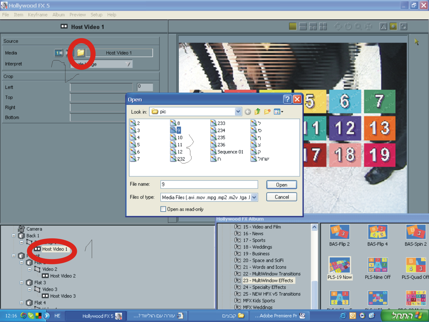Click the album list scroll-up arrow
The image size is (429, 322).
pos(314,227)
